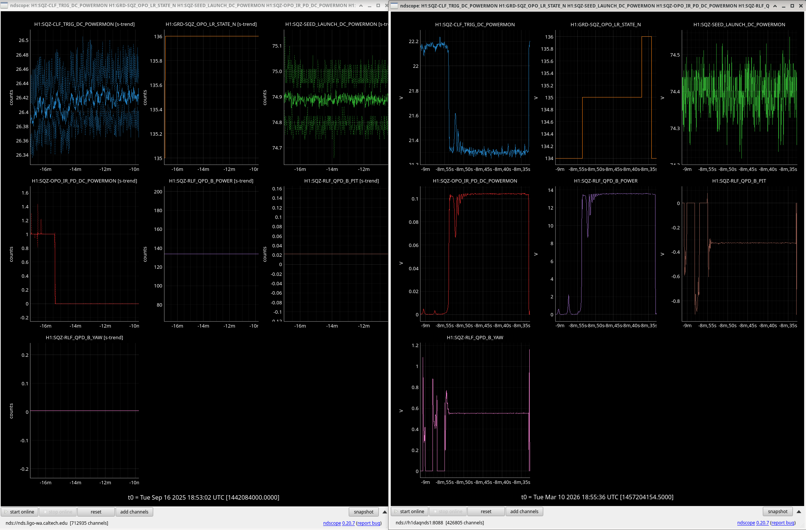The image size is (806, 530).
Task: Click reset button in right window
Action: point(486,512)
